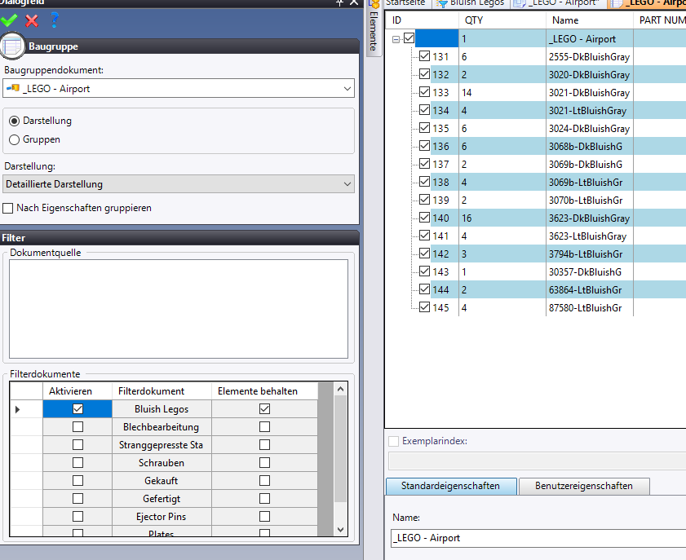Toggle the Exemplarindex checkbox
Viewport: 686px width, 560px height.
coord(394,441)
